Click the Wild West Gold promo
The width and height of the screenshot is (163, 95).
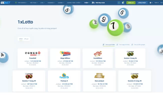98,3
